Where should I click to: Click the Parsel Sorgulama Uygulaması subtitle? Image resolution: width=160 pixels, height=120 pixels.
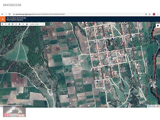point(15,20)
